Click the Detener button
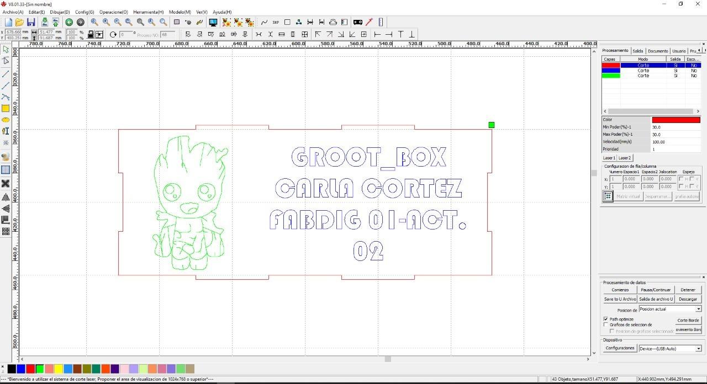Screen dimensions: 707x384 coord(688,290)
